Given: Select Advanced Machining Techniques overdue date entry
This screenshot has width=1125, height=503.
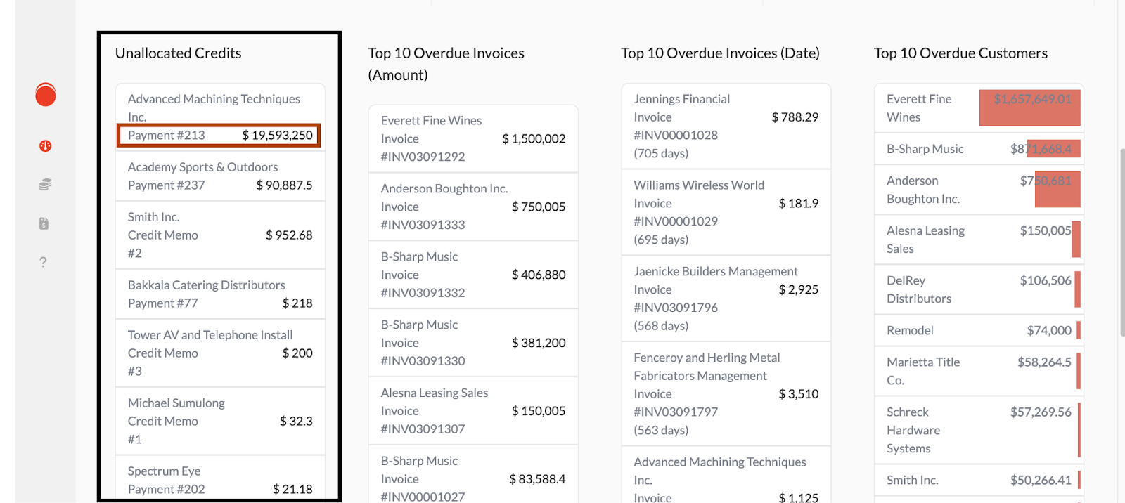Looking at the screenshot, I should click(726, 476).
